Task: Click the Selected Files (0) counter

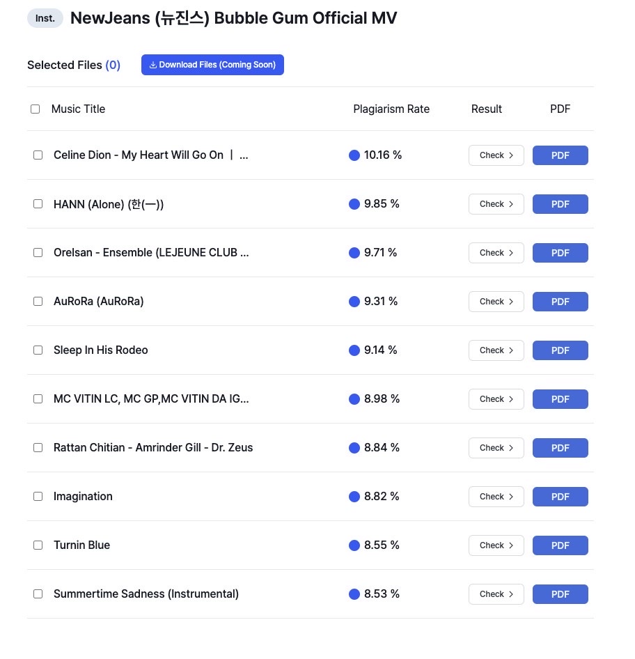Action: coord(74,65)
